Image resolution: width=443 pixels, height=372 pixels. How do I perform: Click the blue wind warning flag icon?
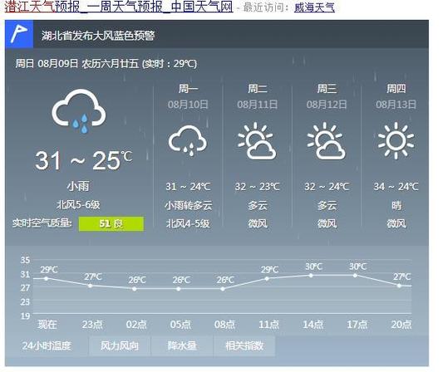[x=19, y=34]
